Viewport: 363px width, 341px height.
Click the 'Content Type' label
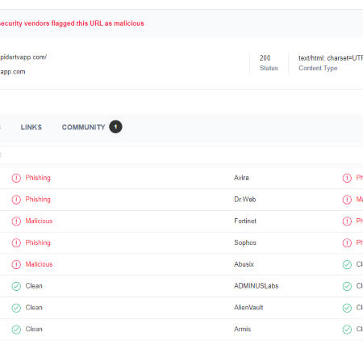[318, 68]
